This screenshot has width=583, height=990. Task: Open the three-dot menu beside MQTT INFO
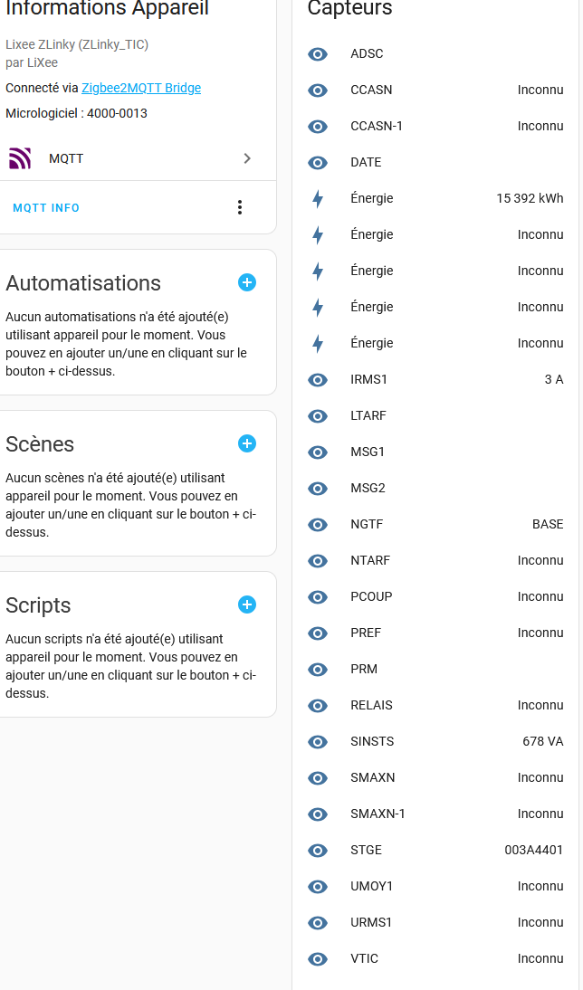click(x=240, y=207)
